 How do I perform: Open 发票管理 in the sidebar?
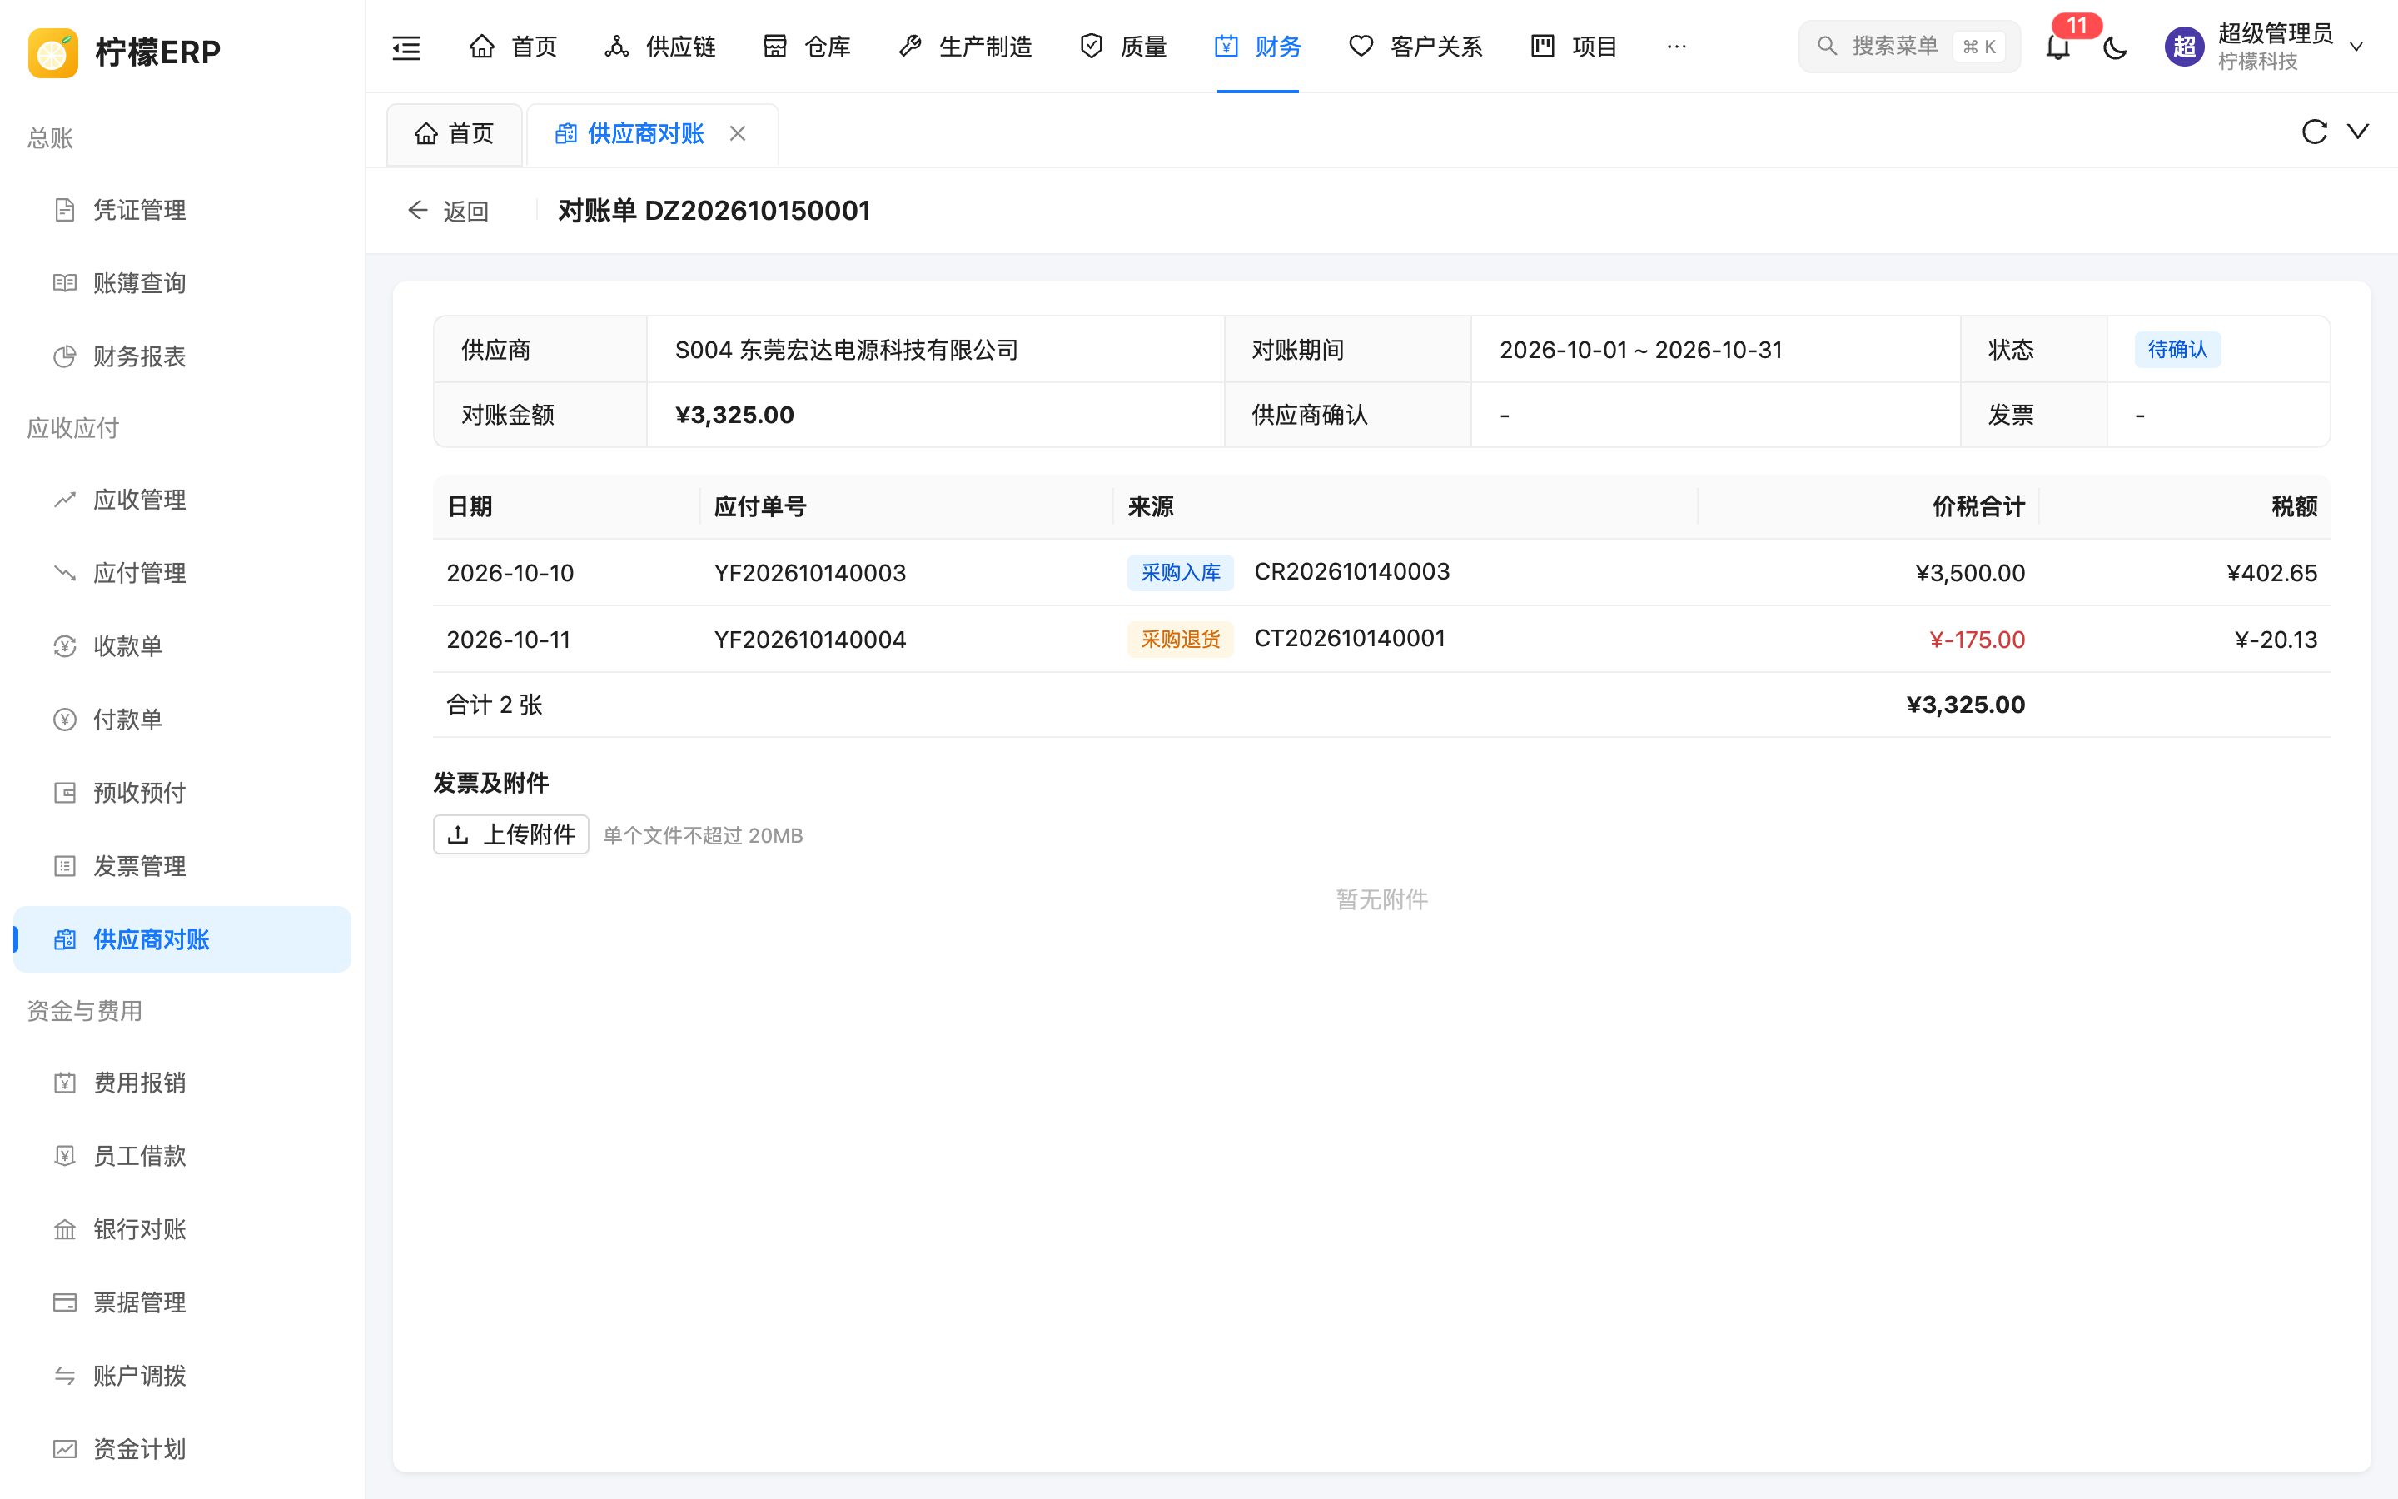(182, 866)
